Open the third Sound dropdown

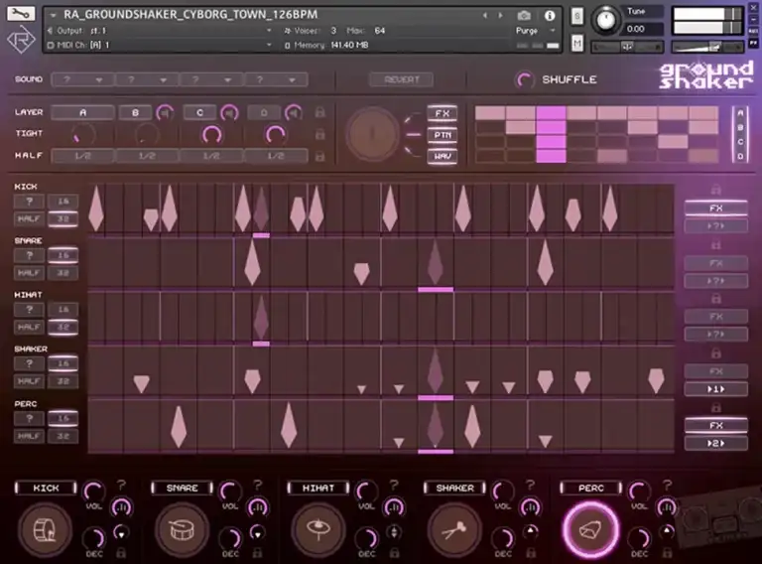[x=211, y=79]
